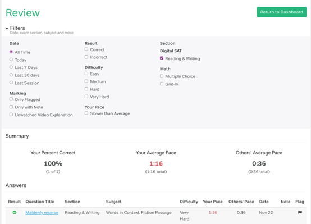311x224 pixels.
Task: Sort answers by Your Pace column
Action: click(x=213, y=202)
